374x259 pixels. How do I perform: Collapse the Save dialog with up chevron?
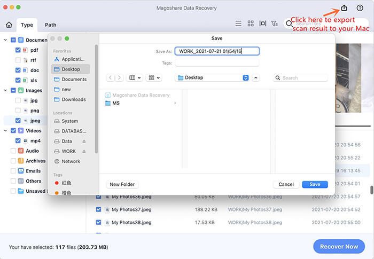point(256,78)
